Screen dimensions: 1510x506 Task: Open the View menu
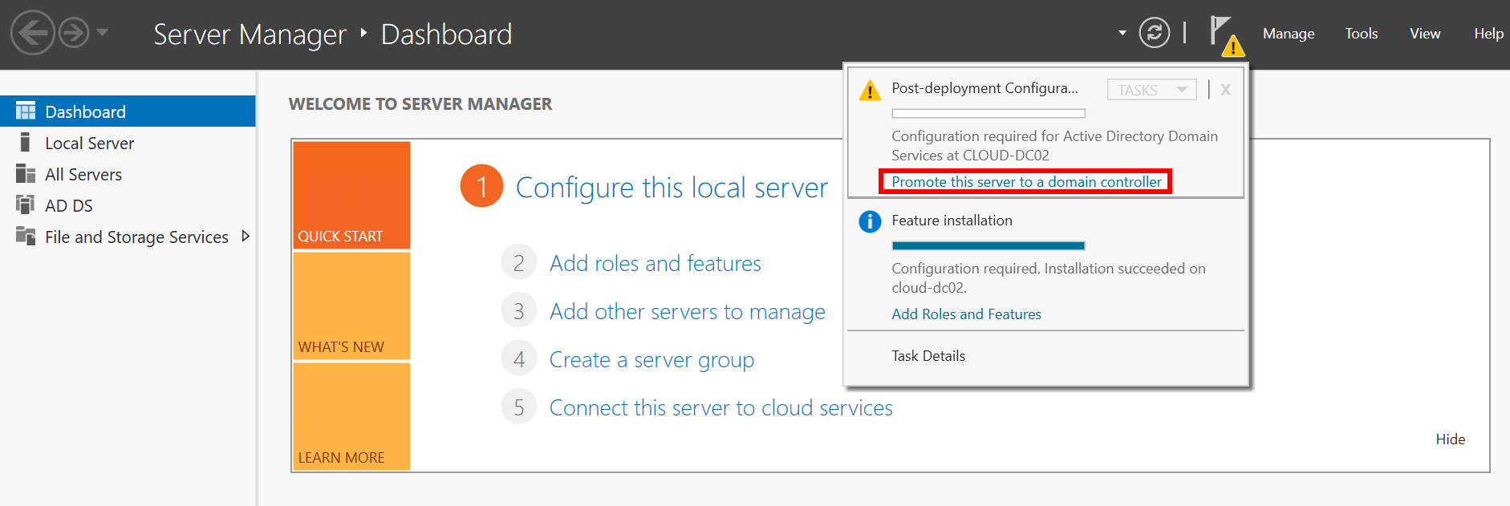tap(1425, 34)
